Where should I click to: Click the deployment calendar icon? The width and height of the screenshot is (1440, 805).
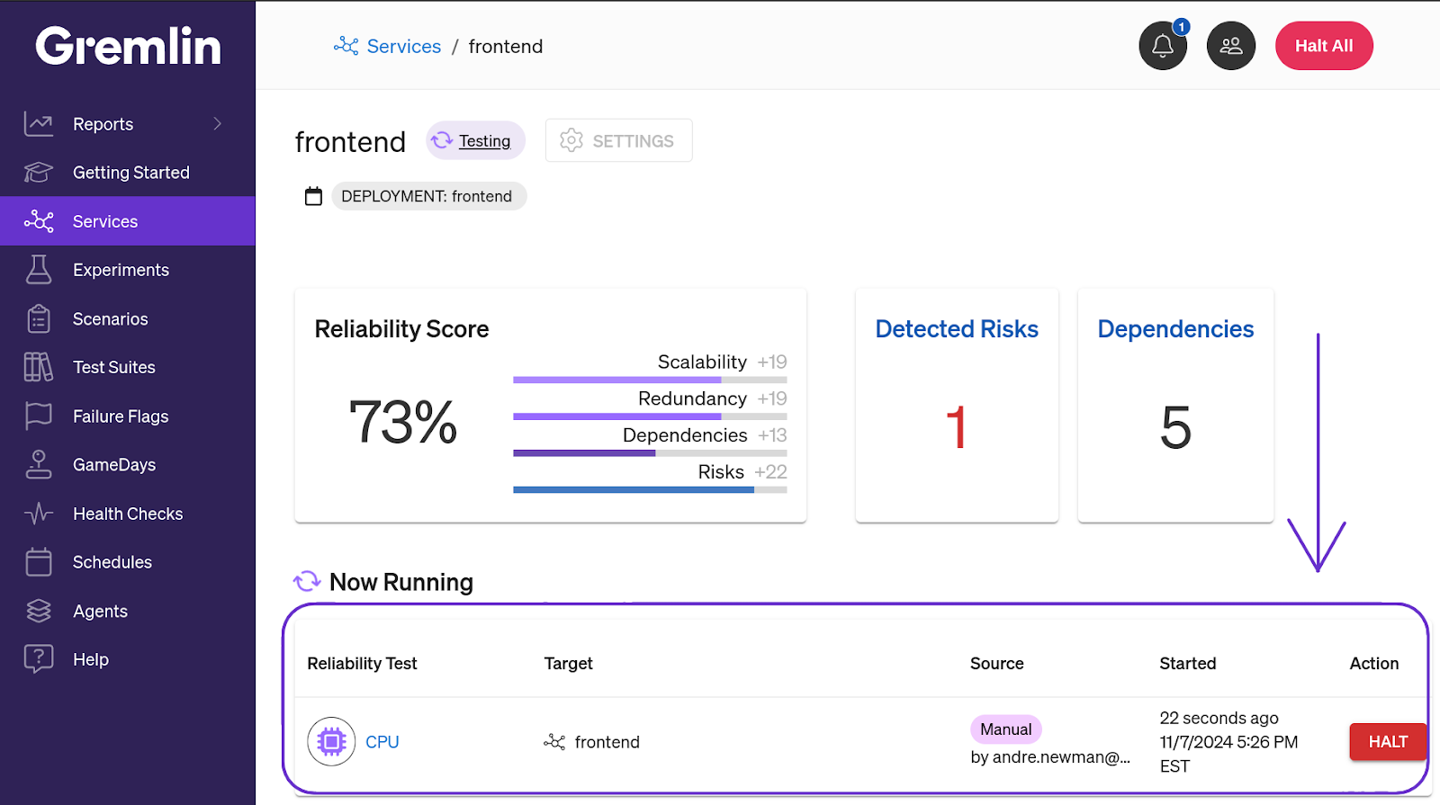[x=313, y=196]
